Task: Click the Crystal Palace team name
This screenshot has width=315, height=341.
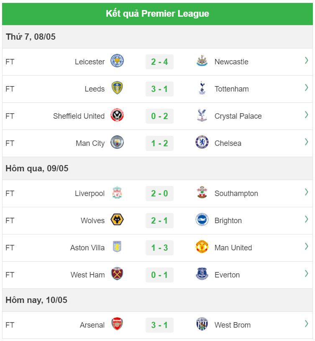Action: tap(238, 116)
